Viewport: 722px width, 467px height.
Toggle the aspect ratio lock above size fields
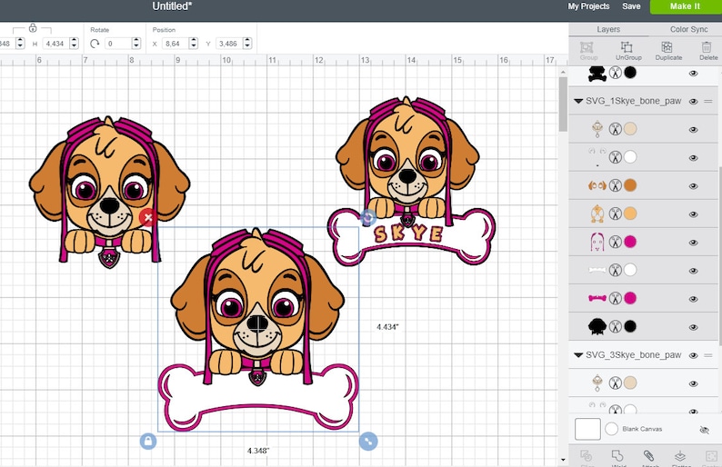click(33, 28)
